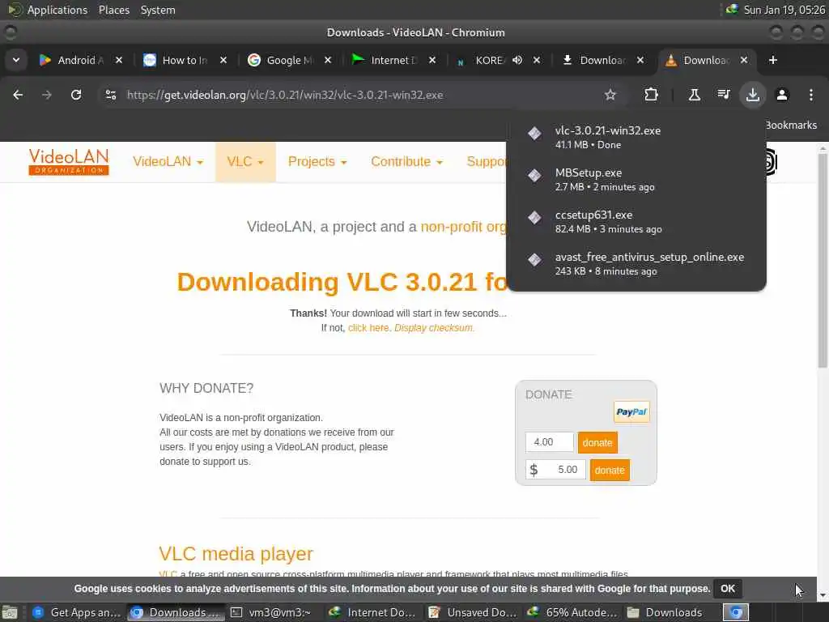Switch to 65% Autode... taskbar window
This screenshot has width=829, height=622.
pos(572,612)
